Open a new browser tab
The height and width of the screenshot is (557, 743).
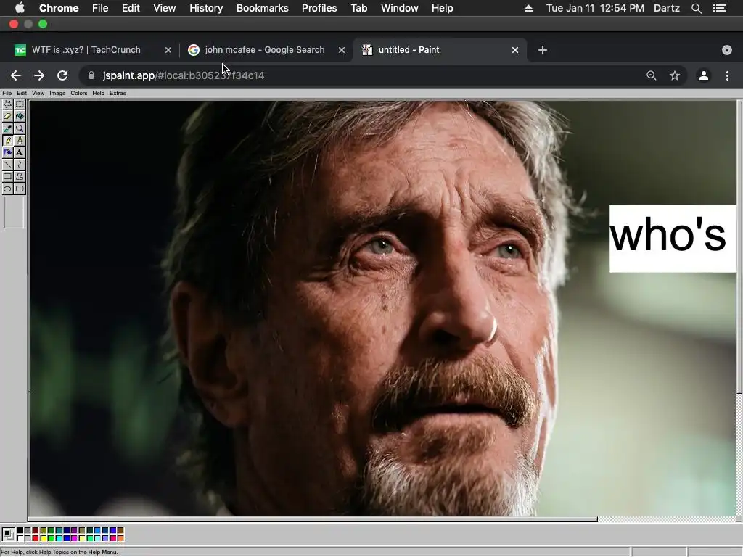coord(543,50)
